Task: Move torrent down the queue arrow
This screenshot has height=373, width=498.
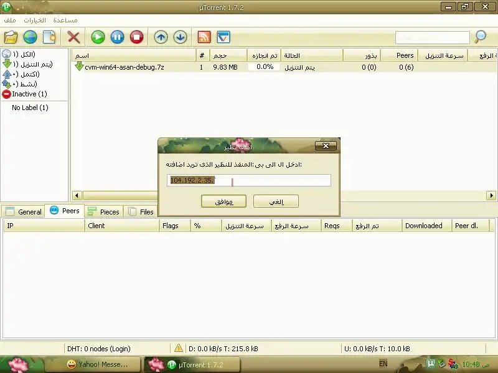Action: pyautogui.click(x=180, y=37)
